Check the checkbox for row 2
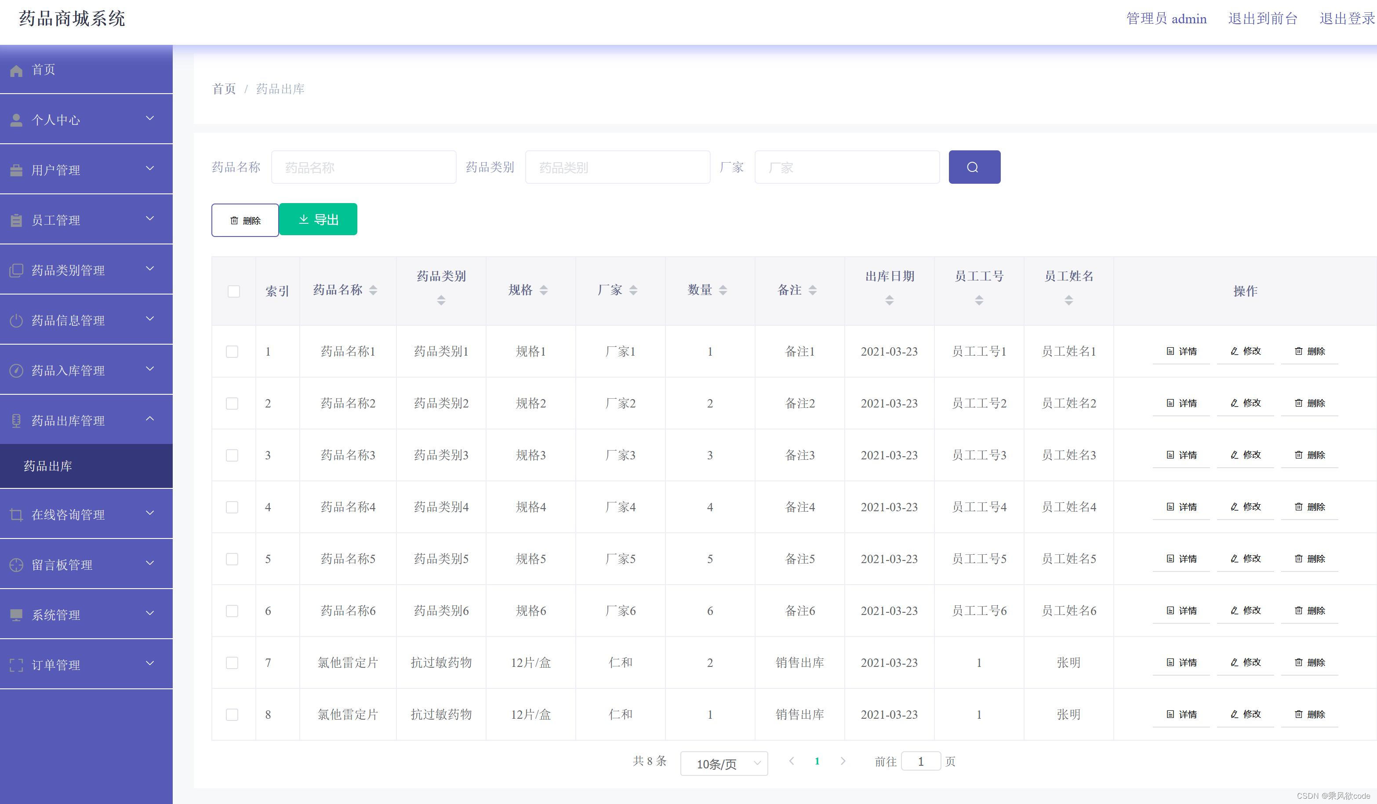This screenshot has height=804, width=1377. pyautogui.click(x=232, y=404)
